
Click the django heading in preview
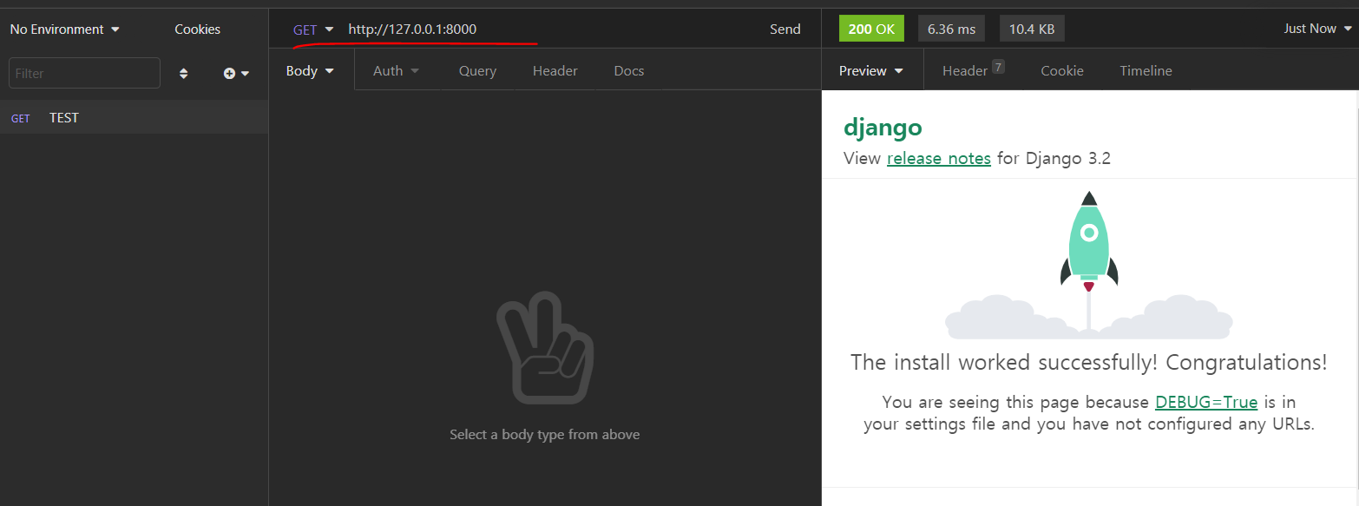point(883,128)
